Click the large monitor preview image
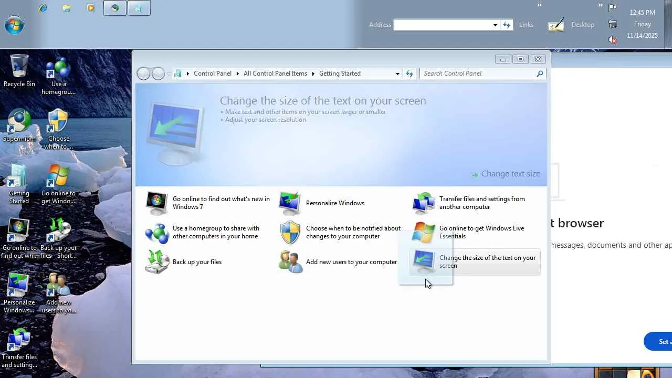Screen dimensions: 672x378 (174, 133)
